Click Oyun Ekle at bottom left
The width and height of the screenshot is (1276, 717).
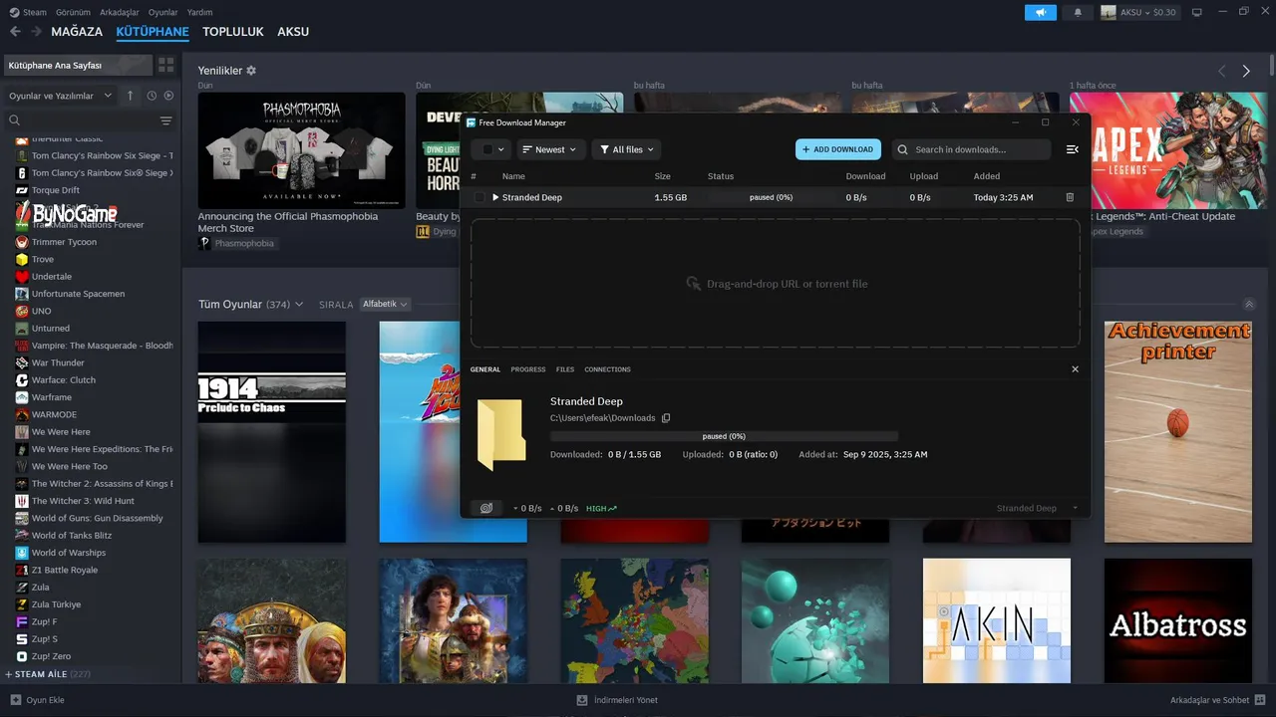pyautogui.click(x=37, y=700)
